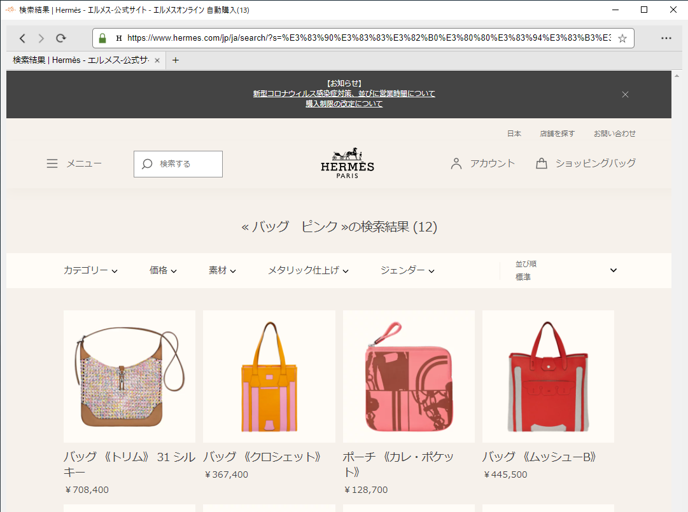The width and height of the screenshot is (688, 512).
Task: Click the バッグ《ムッシューB》 product title
Action: pyautogui.click(x=539, y=457)
